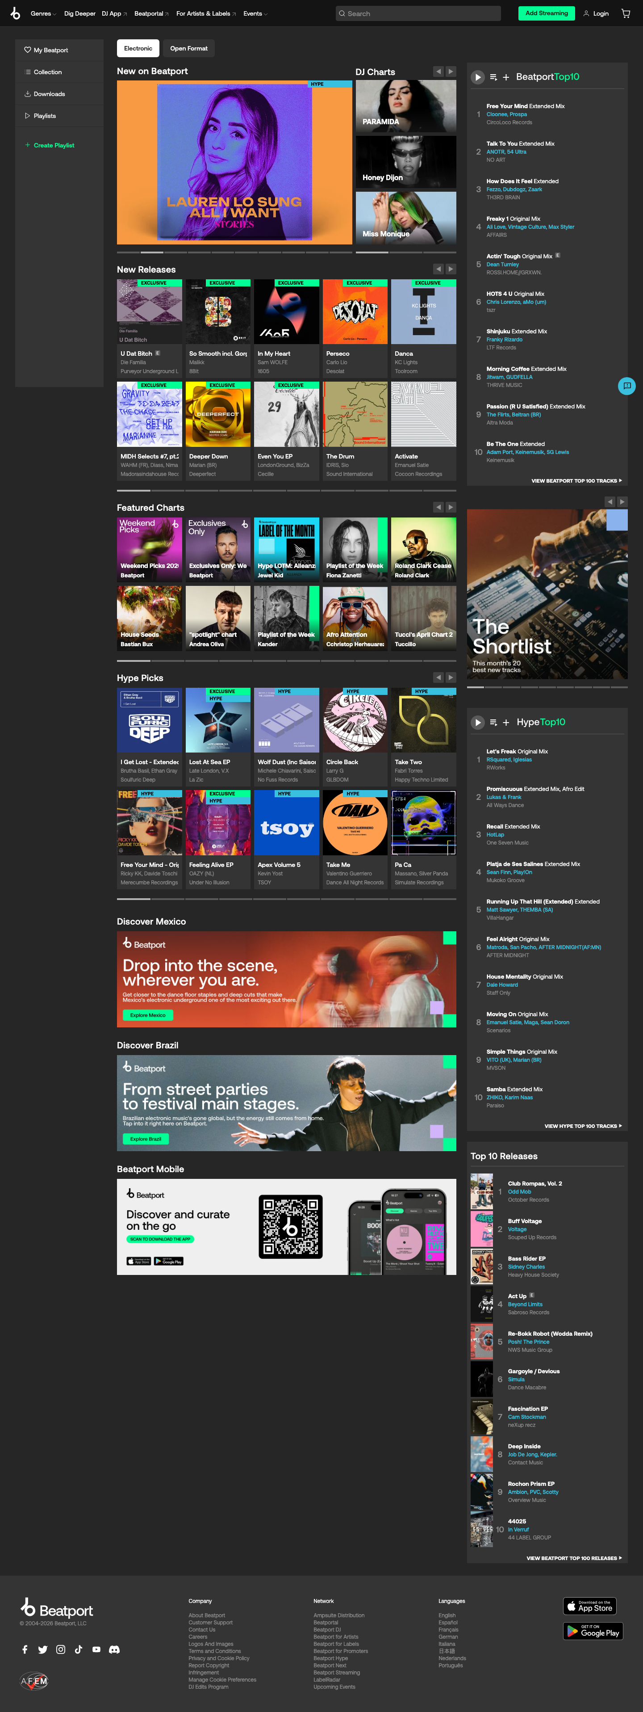This screenshot has width=643, height=1712.
Task: Click the Beatport logo in the top navigation bar
Action: point(15,13)
